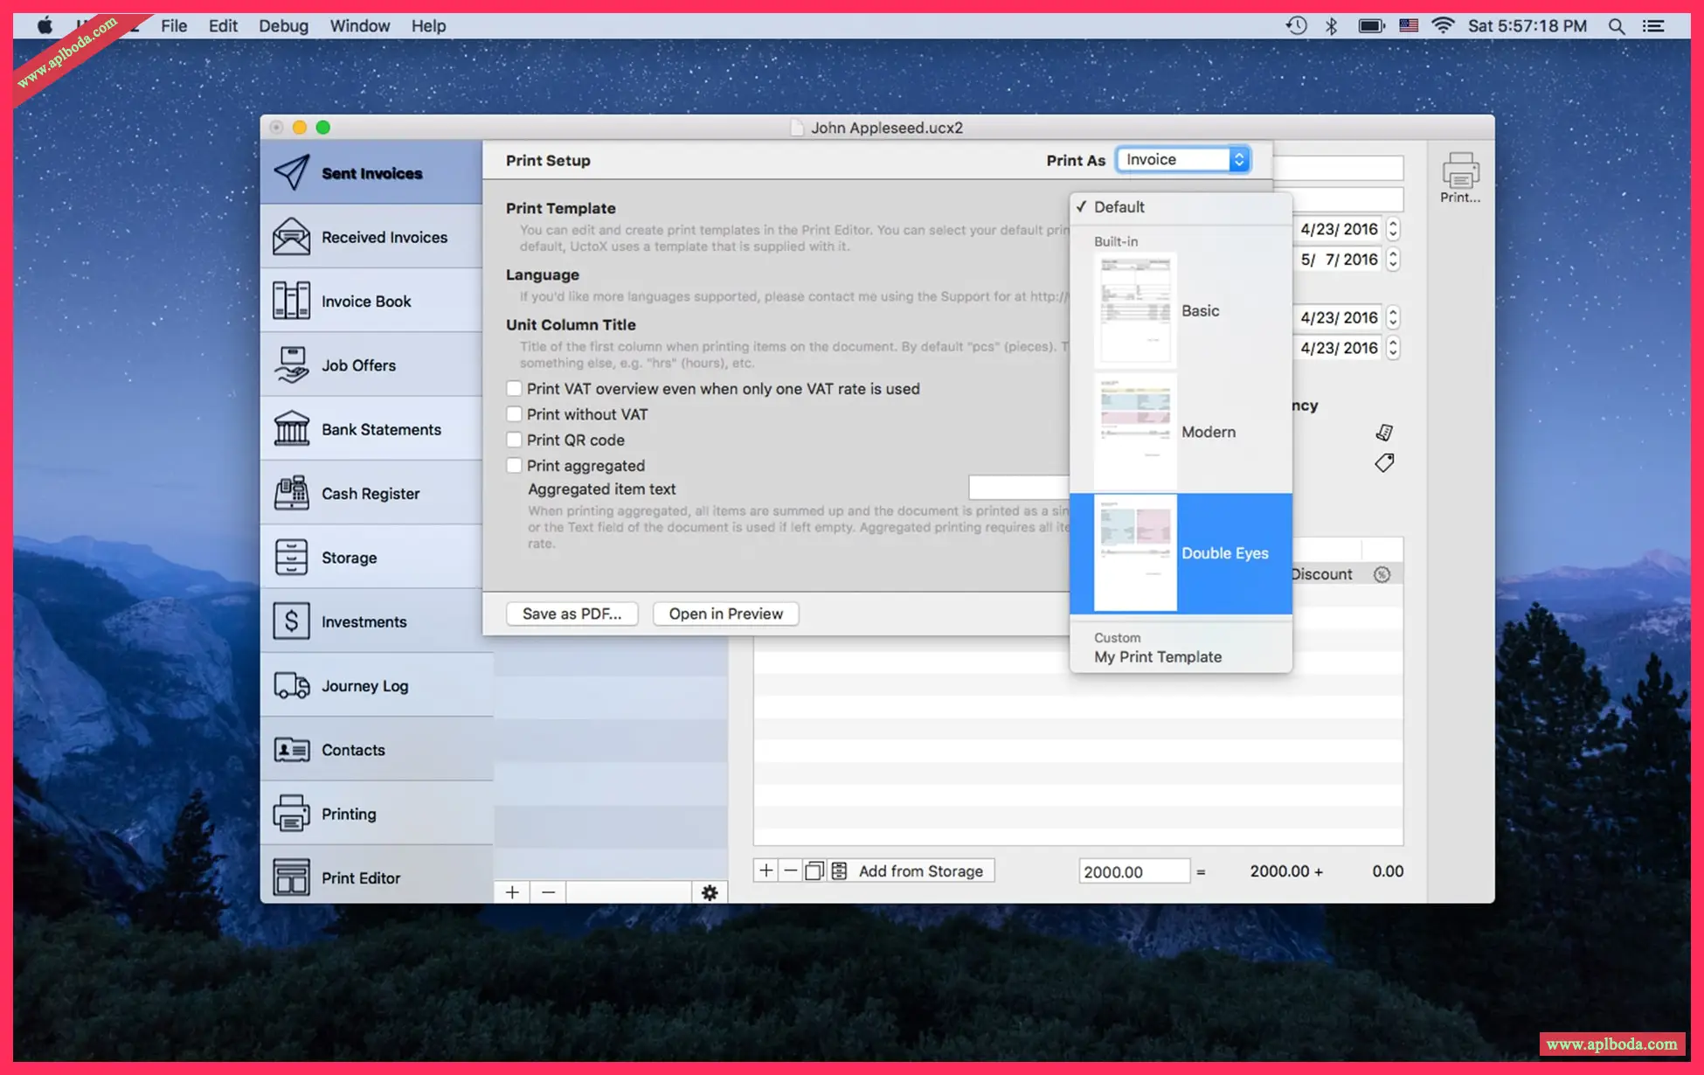This screenshot has height=1075, width=1704.
Task: Toggle Print without VAT checkbox
Action: point(514,414)
